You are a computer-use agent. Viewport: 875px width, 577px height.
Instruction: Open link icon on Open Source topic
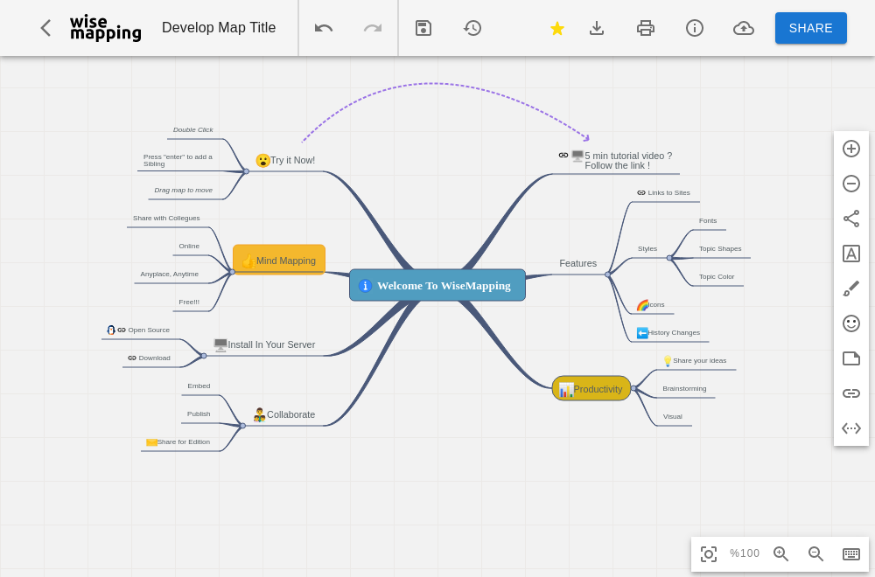pos(122,330)
